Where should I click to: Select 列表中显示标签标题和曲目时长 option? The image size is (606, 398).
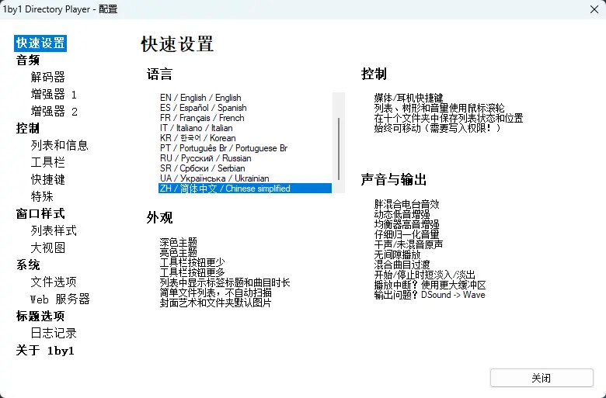[225, 282]
